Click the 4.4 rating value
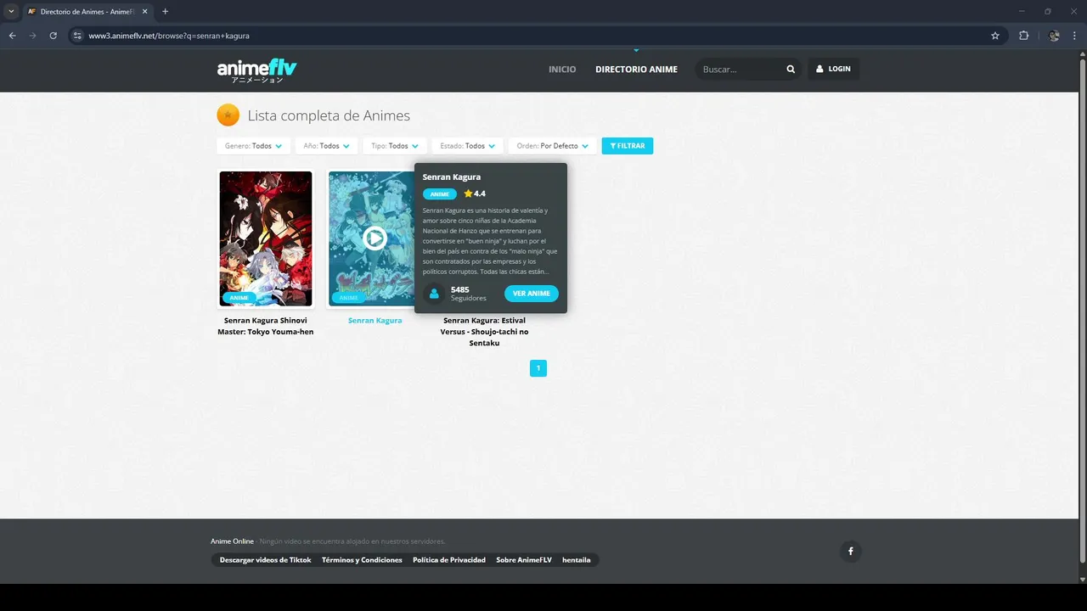 click(480, 194)
